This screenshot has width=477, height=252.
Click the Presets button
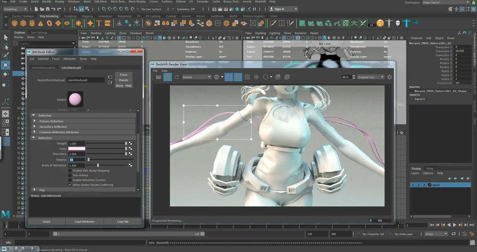click(124, 80)
